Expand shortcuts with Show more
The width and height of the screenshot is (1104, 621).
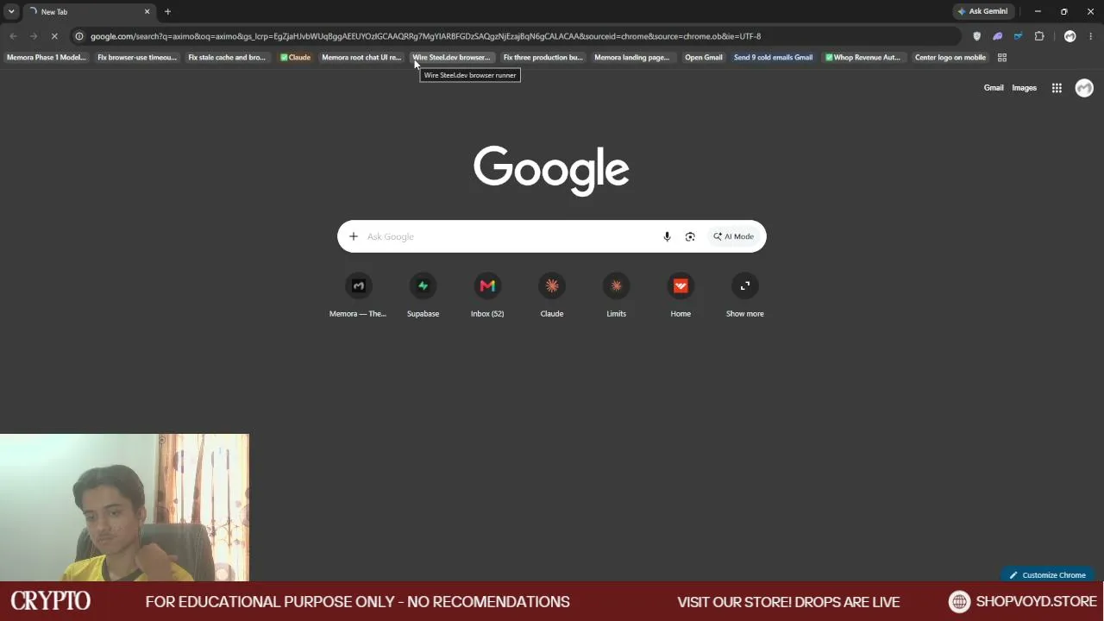click(x=745, y=296)
